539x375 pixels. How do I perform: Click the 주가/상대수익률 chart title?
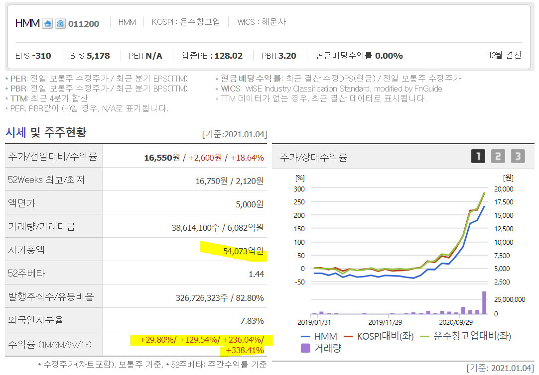pos(313,158)
